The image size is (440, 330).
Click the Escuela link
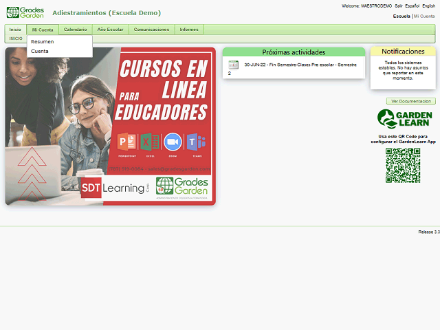401,16
